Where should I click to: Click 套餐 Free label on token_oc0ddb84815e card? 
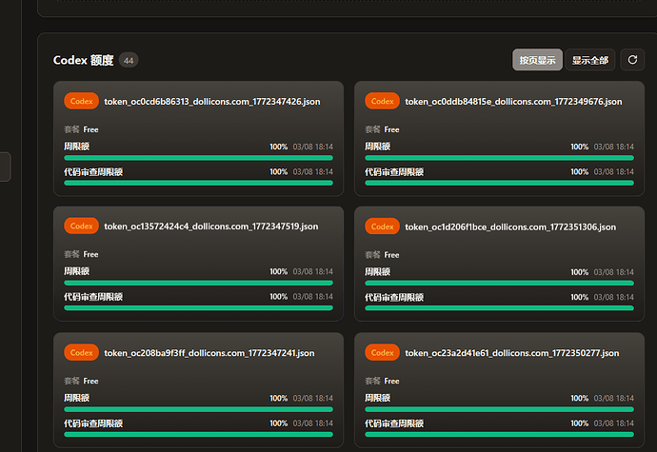point(382,129)
